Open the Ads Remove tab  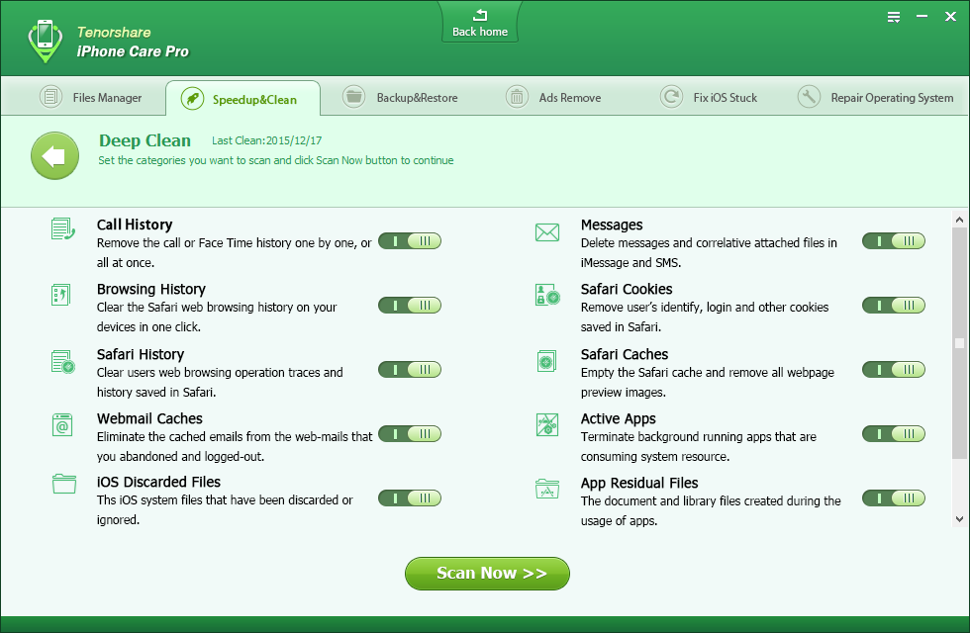coord(553,97)
